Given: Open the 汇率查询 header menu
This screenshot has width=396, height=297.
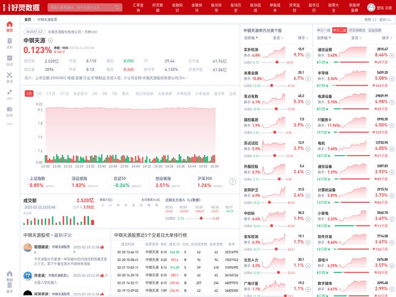Looking at the screenshot, I should [138, 8].
